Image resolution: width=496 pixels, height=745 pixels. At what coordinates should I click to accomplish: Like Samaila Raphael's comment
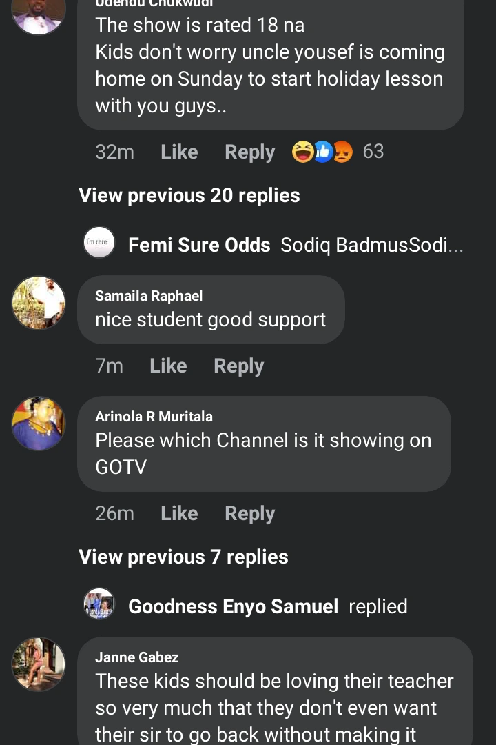pos(168,366)
